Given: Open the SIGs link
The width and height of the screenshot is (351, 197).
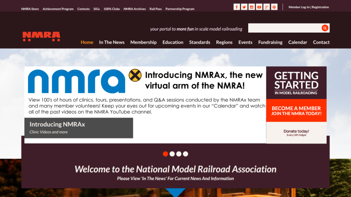Looking at the screenshot, I should click(x=97, y=9).
